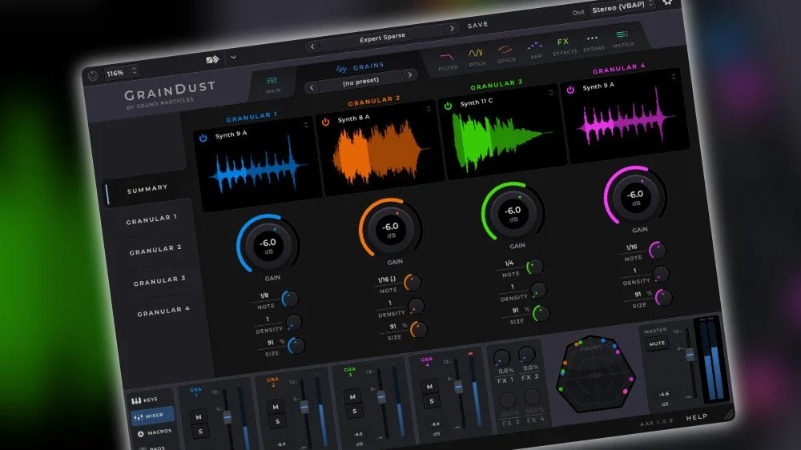The width and height of the screenshot is (801, 450).
Task: Click the Granular 3 green gain knob
Action: click(x=513, y=211)
